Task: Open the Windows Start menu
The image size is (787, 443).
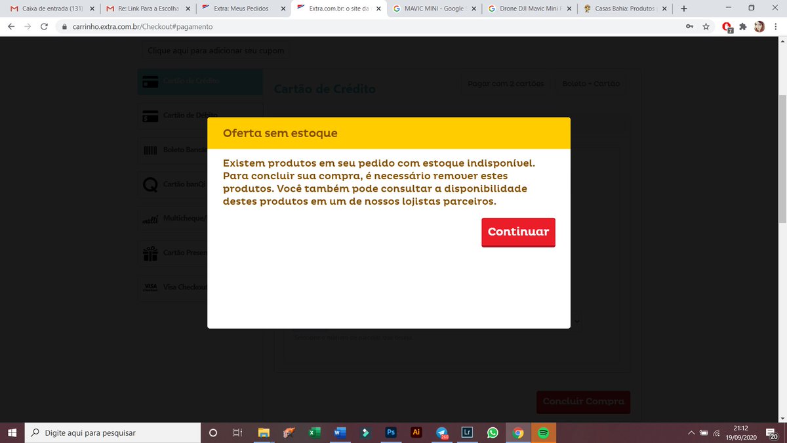Action: click(12, 432)
